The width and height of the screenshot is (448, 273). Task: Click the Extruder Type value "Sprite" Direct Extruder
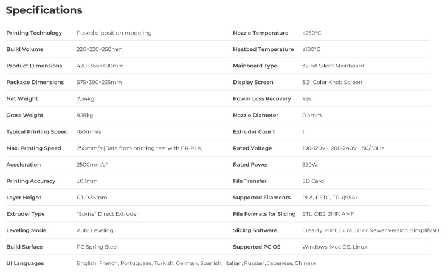coord(108,214)
